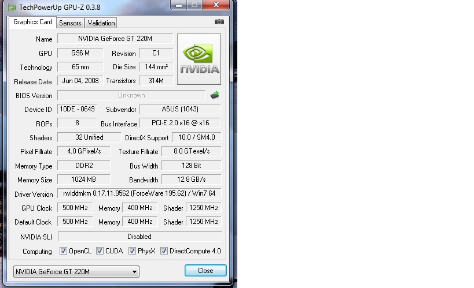Viewport: 474px width, 288px height.
Task: Click the Memory Size field 1024 MB
Action: click(84, 179)
